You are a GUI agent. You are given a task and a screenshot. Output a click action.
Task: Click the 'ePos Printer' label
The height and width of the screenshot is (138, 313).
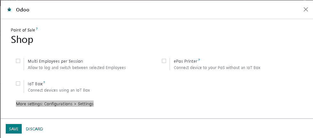pyautogui.click(x=186, y=61)
